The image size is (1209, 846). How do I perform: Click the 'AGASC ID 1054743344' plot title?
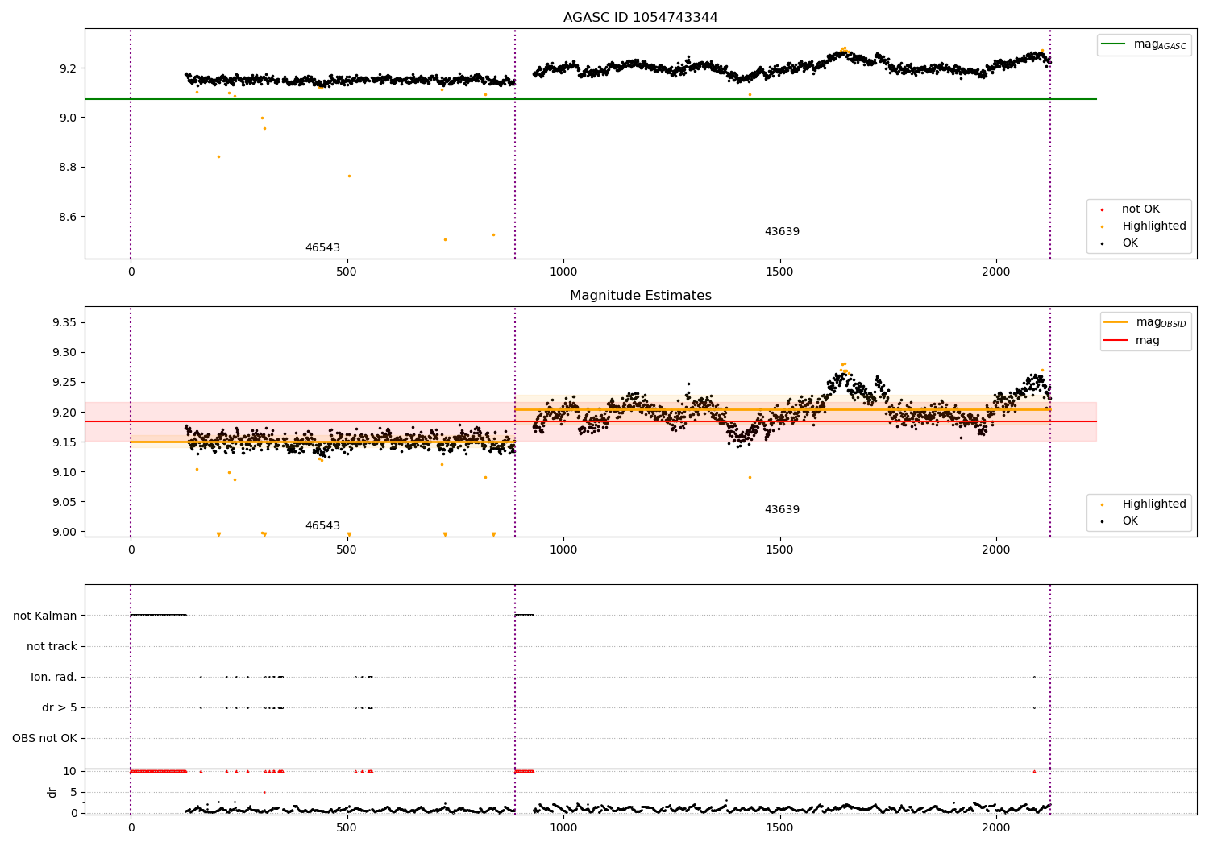[640, 18]
